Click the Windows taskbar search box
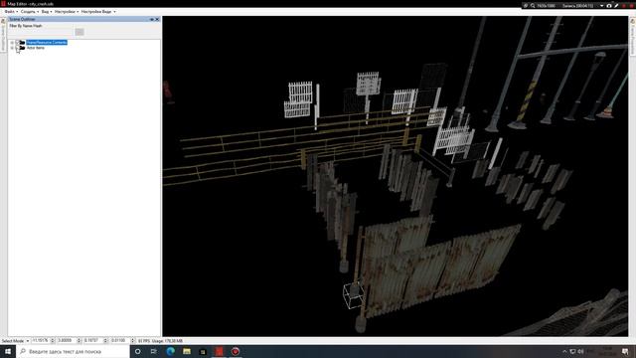Screen dimensions: 636x358 (73, 351)
